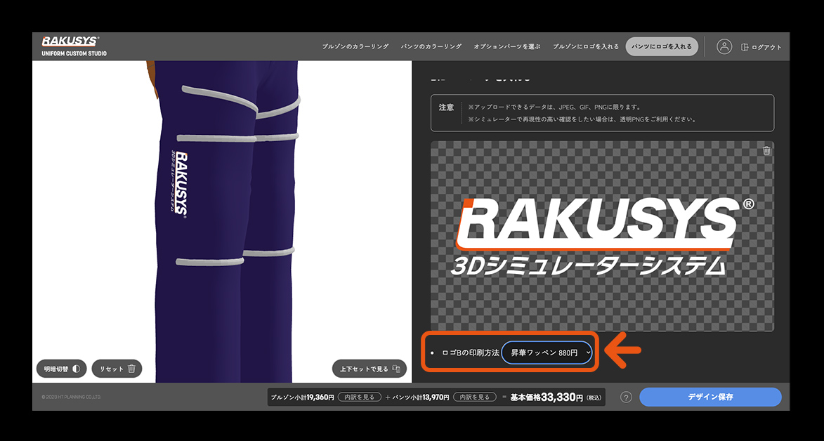Screen dimensions: 824x441
Task: Expand ブルゾン小計 内訳を見る breakdown
Action: pos(359,397)
